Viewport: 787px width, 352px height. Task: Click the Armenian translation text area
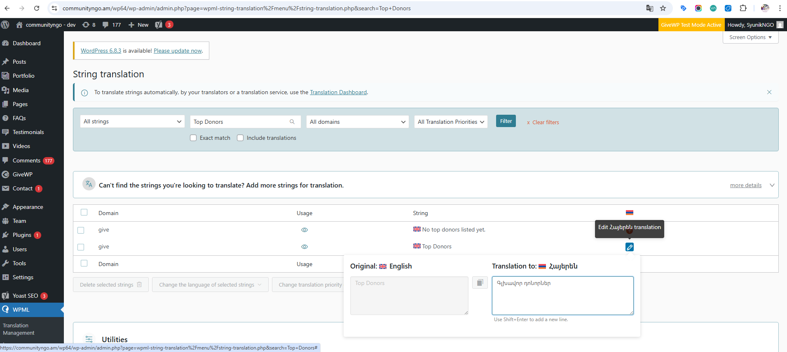(562, 296)
